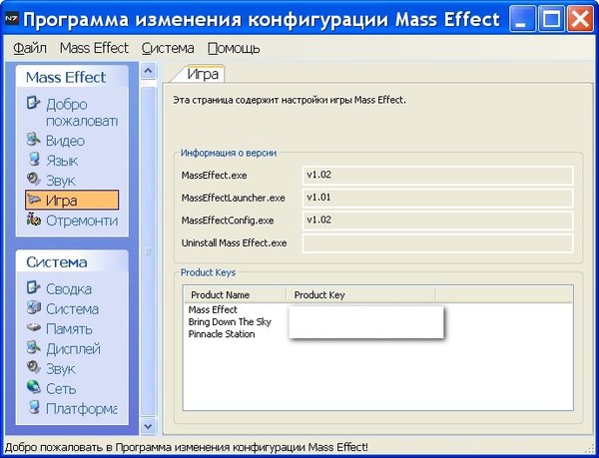Click the sidebar vertical scrollbar thumb

[148, 251]
